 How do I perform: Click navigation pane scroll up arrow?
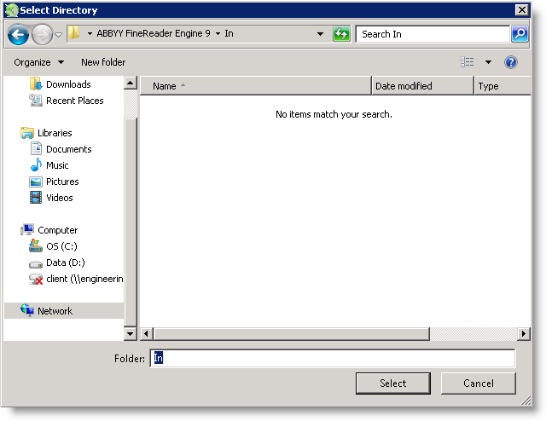[131, 83]
